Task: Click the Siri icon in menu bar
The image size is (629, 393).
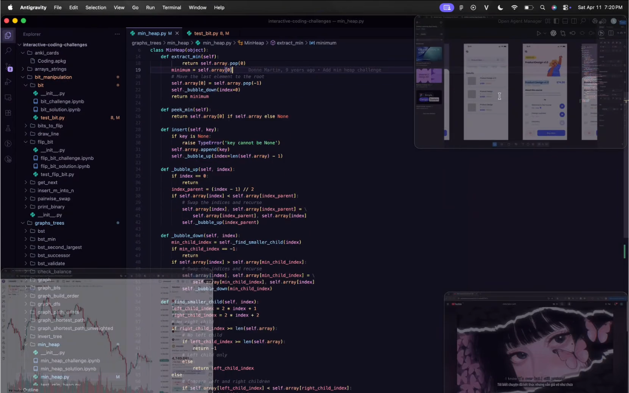Action: click(x=554, y=7)
